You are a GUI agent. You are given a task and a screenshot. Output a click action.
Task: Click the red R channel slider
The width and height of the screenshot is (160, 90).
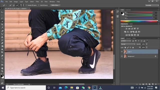(139, 12)
